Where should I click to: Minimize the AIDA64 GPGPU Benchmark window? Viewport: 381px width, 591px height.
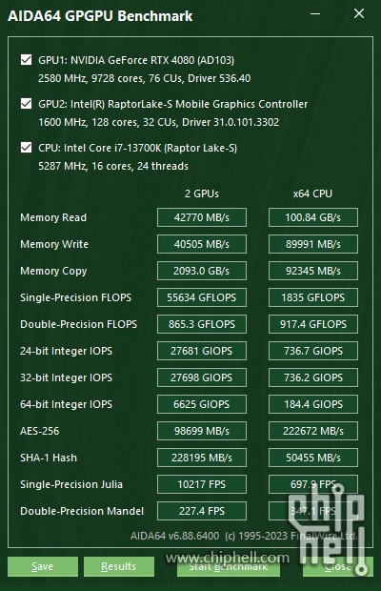(315, 14)
